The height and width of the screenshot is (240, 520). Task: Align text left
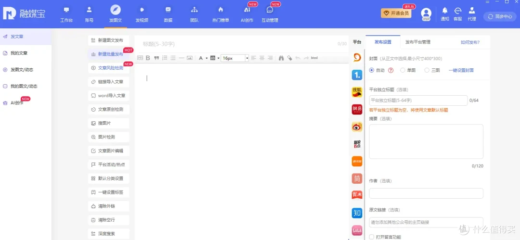click(x=254, y=58)
